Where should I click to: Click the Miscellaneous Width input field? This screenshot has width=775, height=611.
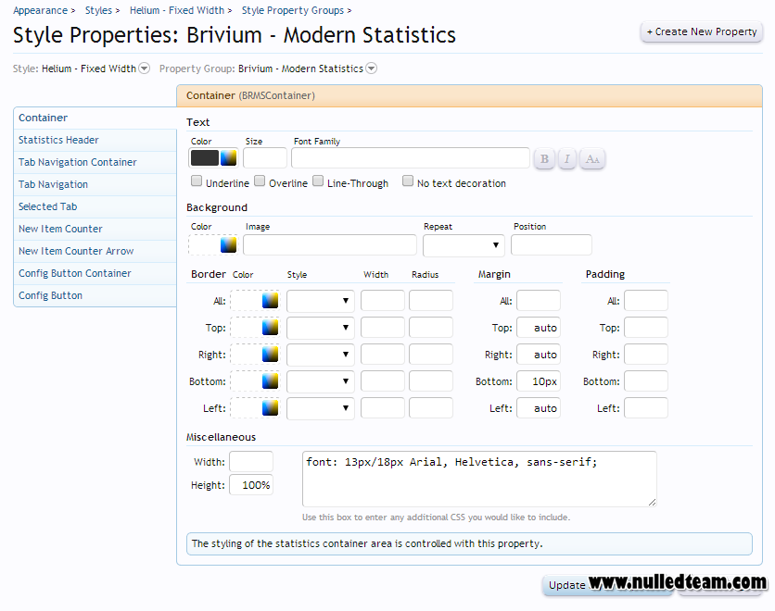251,461
